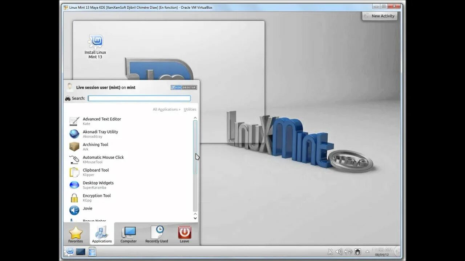Open the Leave tab

coord(185,234)
